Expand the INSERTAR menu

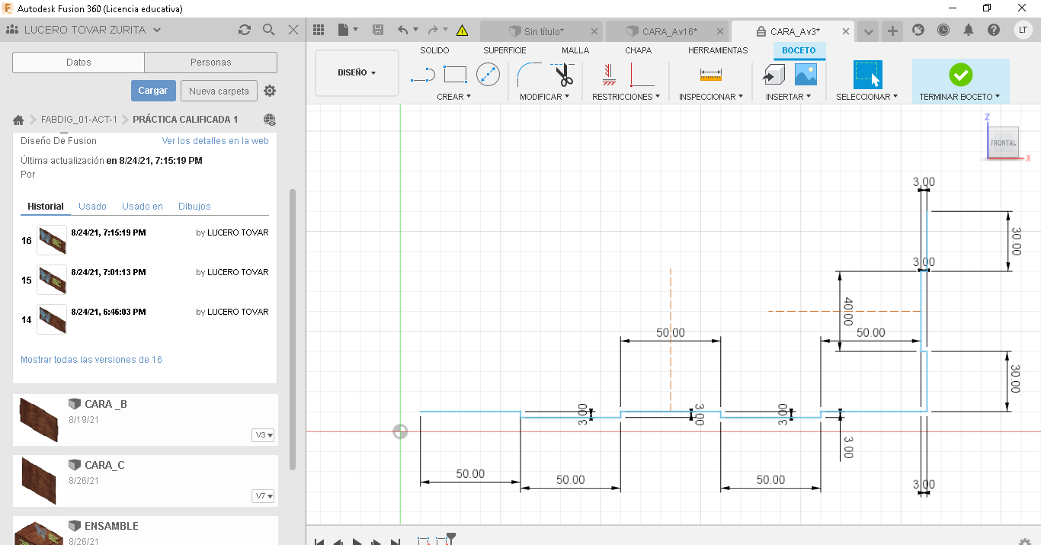pos(789,97)
